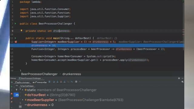194x109 pixels.
Task: Click the filter icon beside the Variables list
Action: [17, 90]
